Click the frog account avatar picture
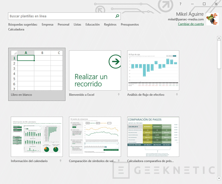Screen dimensions: 222x184 (213, 19)
